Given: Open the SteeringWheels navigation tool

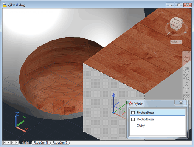Looking at the screenshot, I should click(187, 59).
